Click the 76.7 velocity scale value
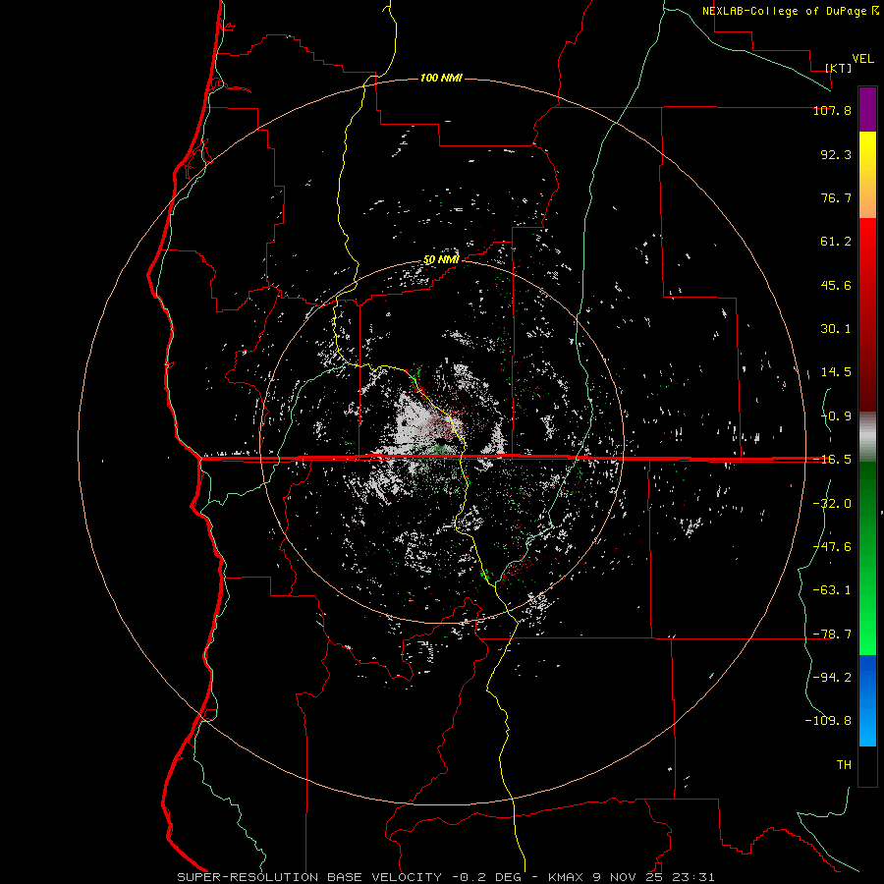 pyautogui.click(x=836, y=197)
